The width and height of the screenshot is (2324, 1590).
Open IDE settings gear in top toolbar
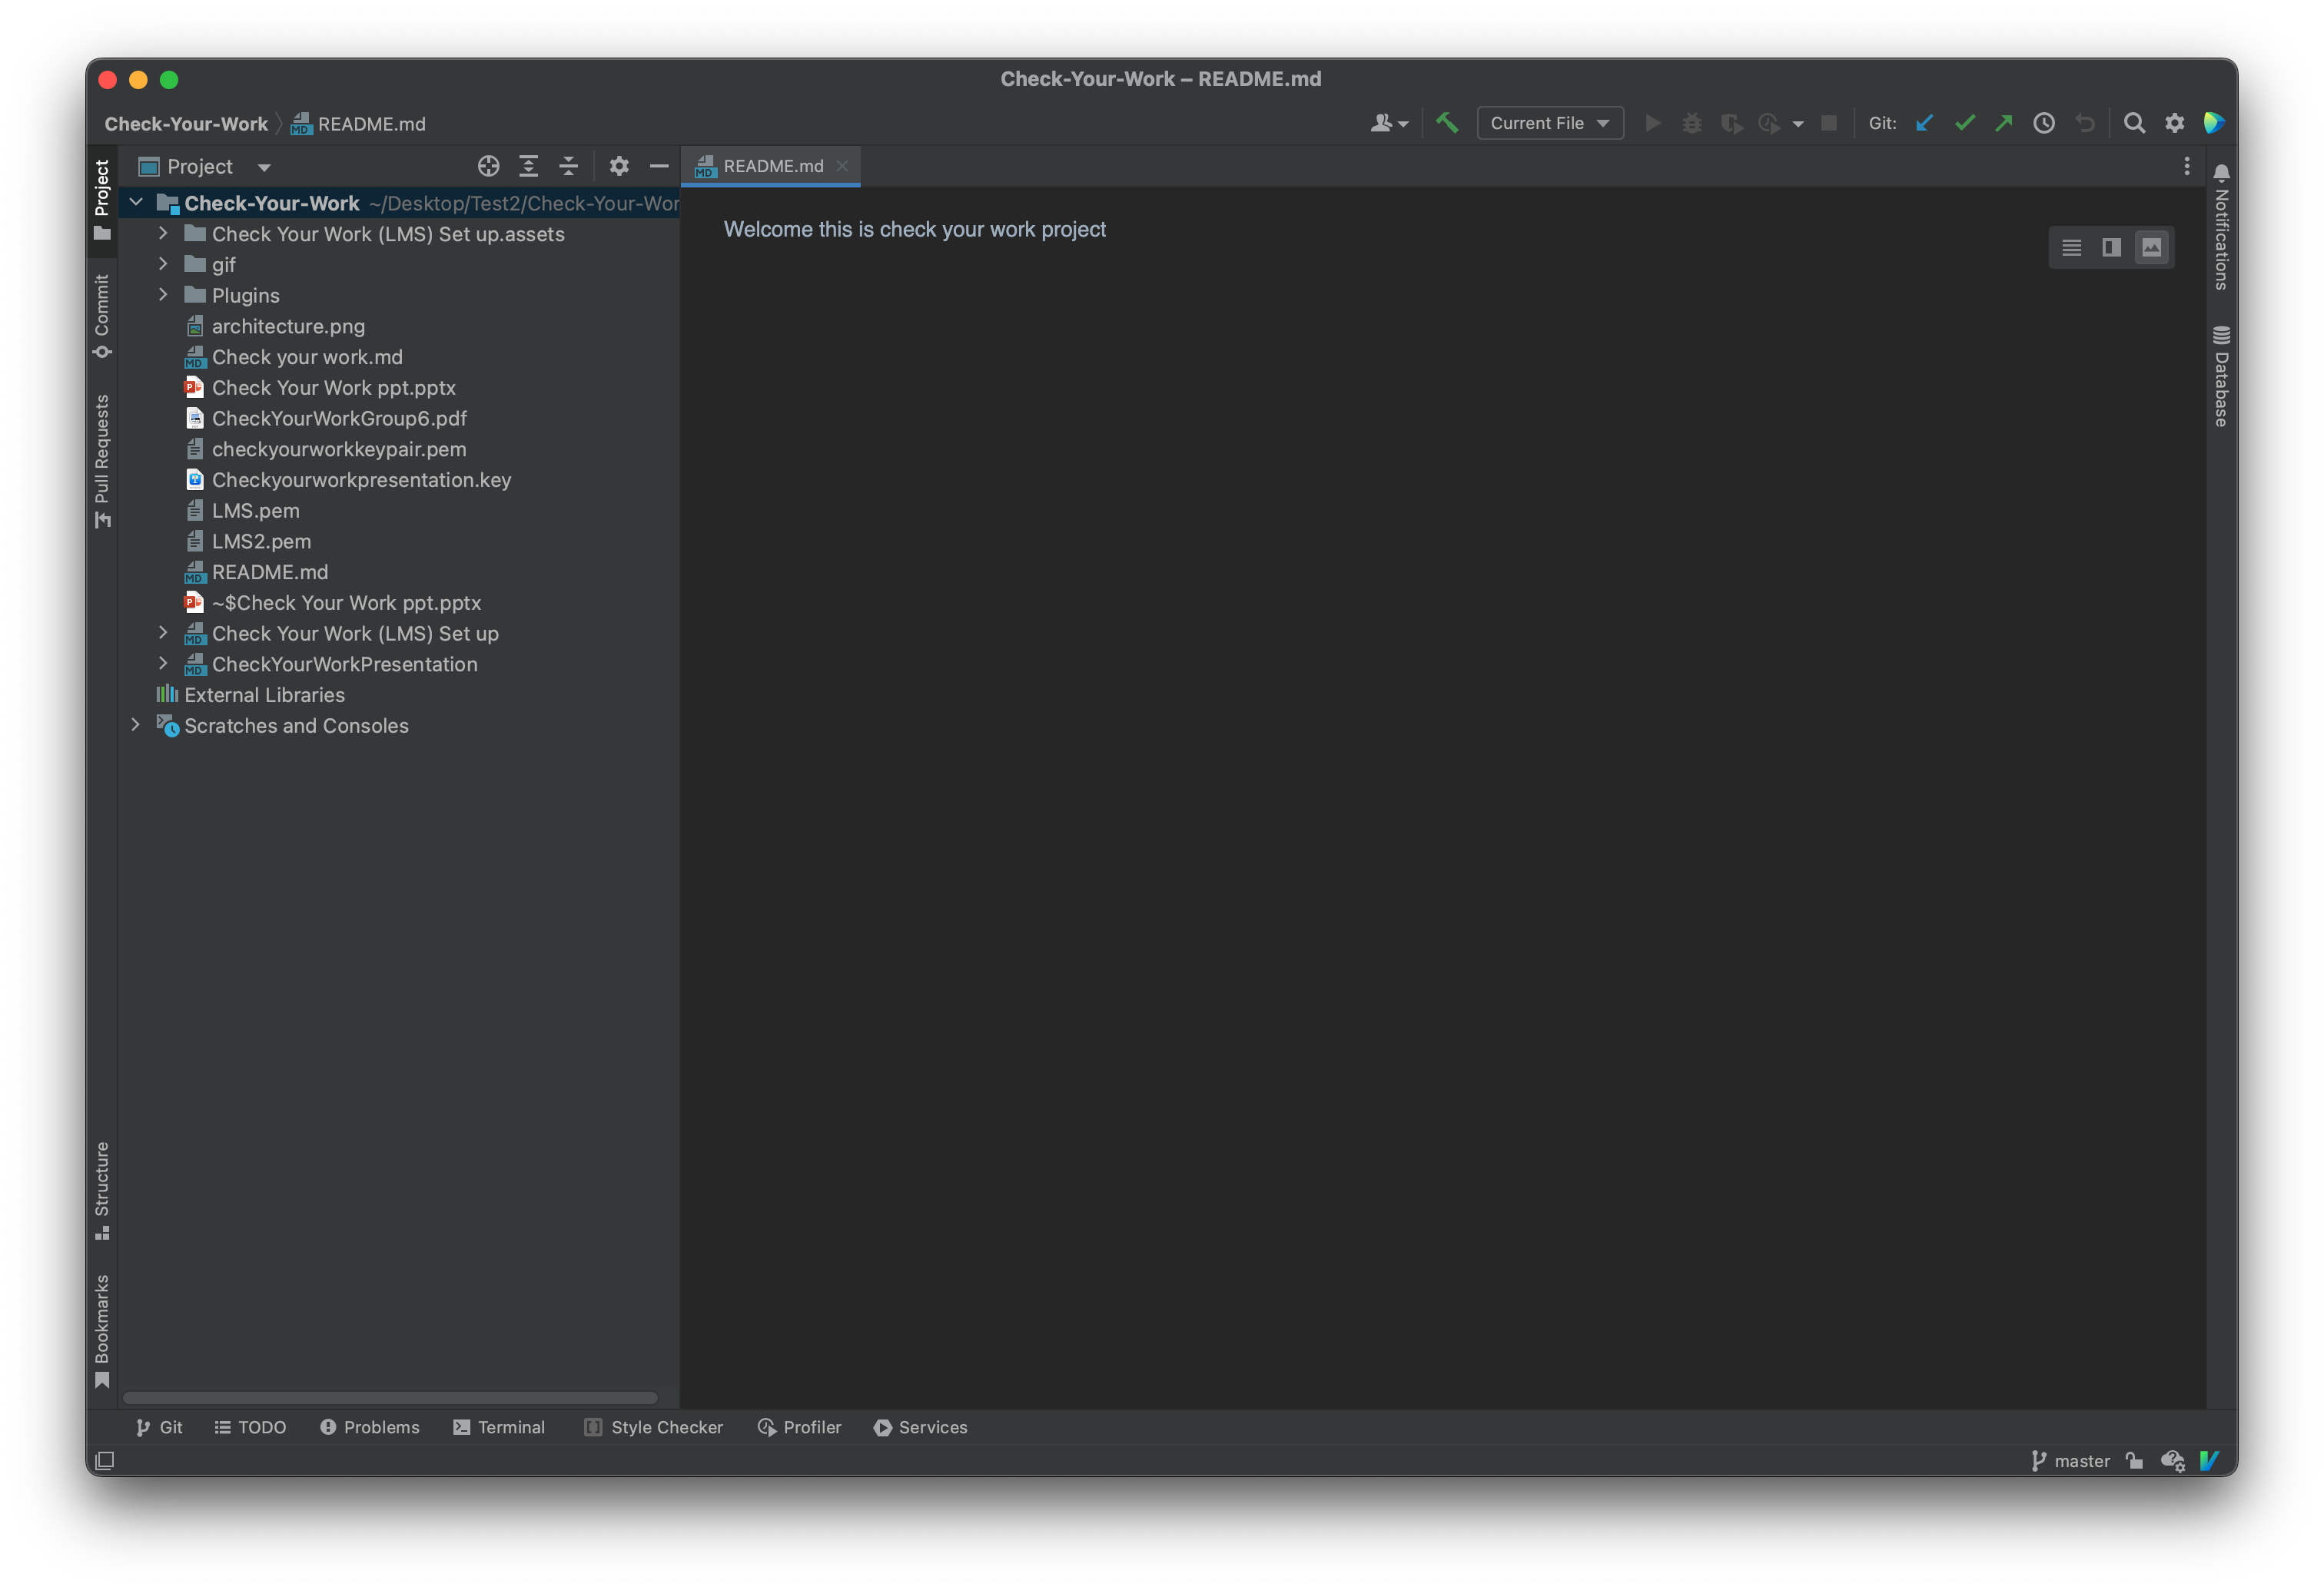(x=2174, y=123)
